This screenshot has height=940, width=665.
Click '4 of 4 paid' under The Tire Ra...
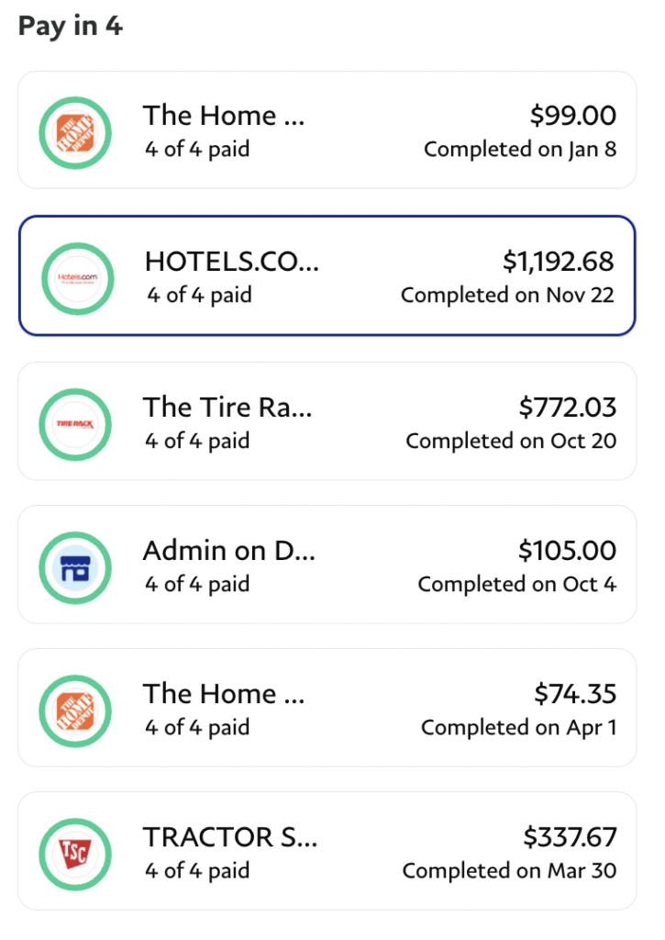197,441
